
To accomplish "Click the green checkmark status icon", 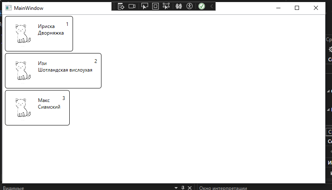I will 202,6.
